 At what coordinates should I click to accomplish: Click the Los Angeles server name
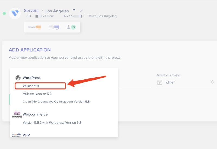[x=57, y=11]
